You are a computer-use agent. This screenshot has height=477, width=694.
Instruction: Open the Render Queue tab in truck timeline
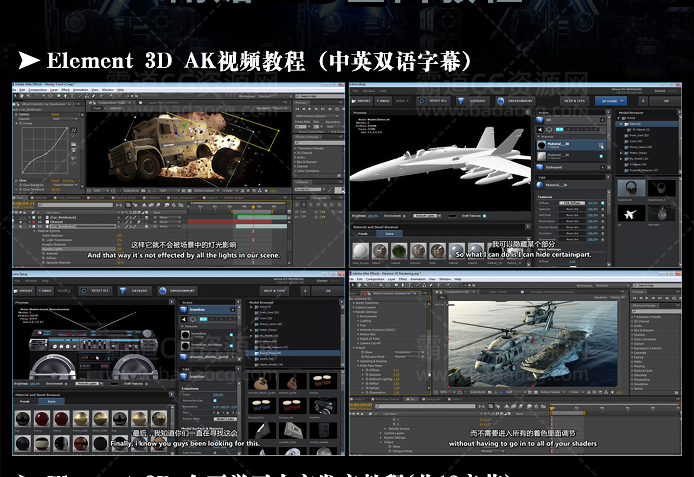(235, 198)
